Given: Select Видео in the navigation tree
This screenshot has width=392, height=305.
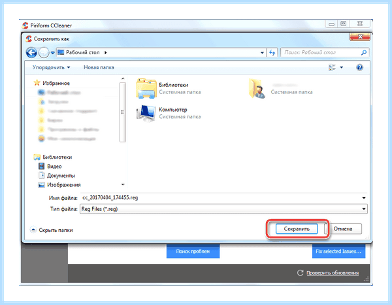Looking at the screenshot, I should click(x=54, y=167).
